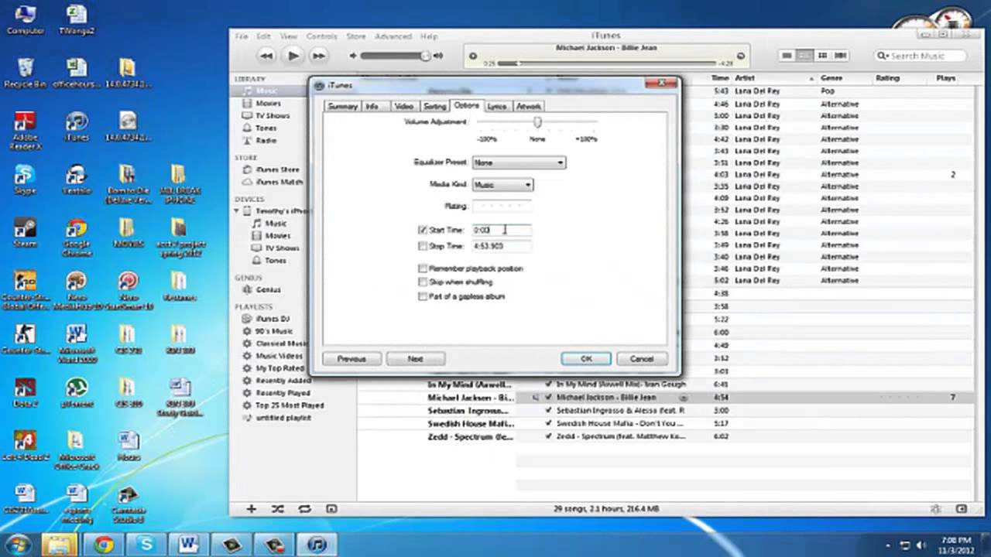
Task: Switch iTunes to grid view
Action: (x=822, y=56)
